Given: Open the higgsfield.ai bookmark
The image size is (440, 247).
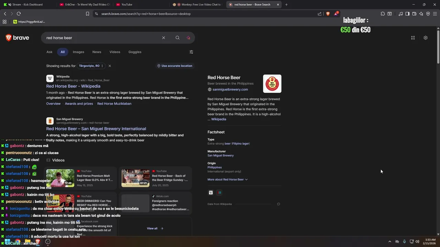Looking at the screenshot, I should [x=29, y=22].
